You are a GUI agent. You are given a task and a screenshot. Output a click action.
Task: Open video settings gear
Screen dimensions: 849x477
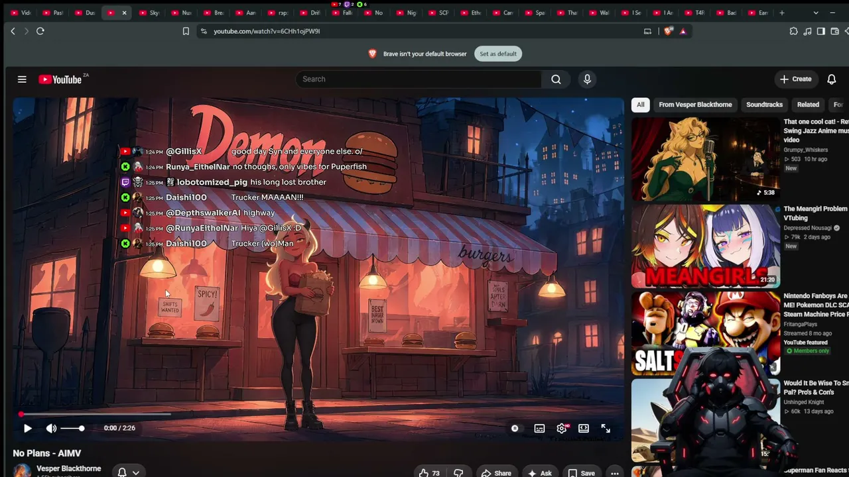[x=562, y=429]
